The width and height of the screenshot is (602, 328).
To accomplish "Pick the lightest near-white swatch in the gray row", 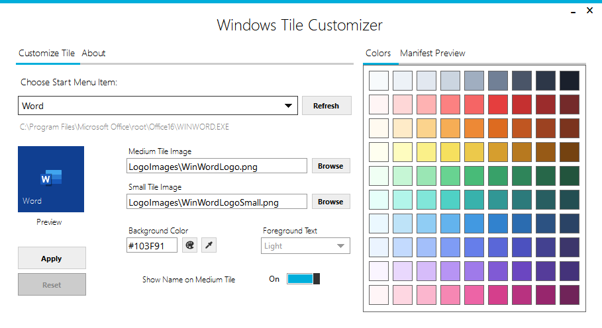I will coord(379,81).
